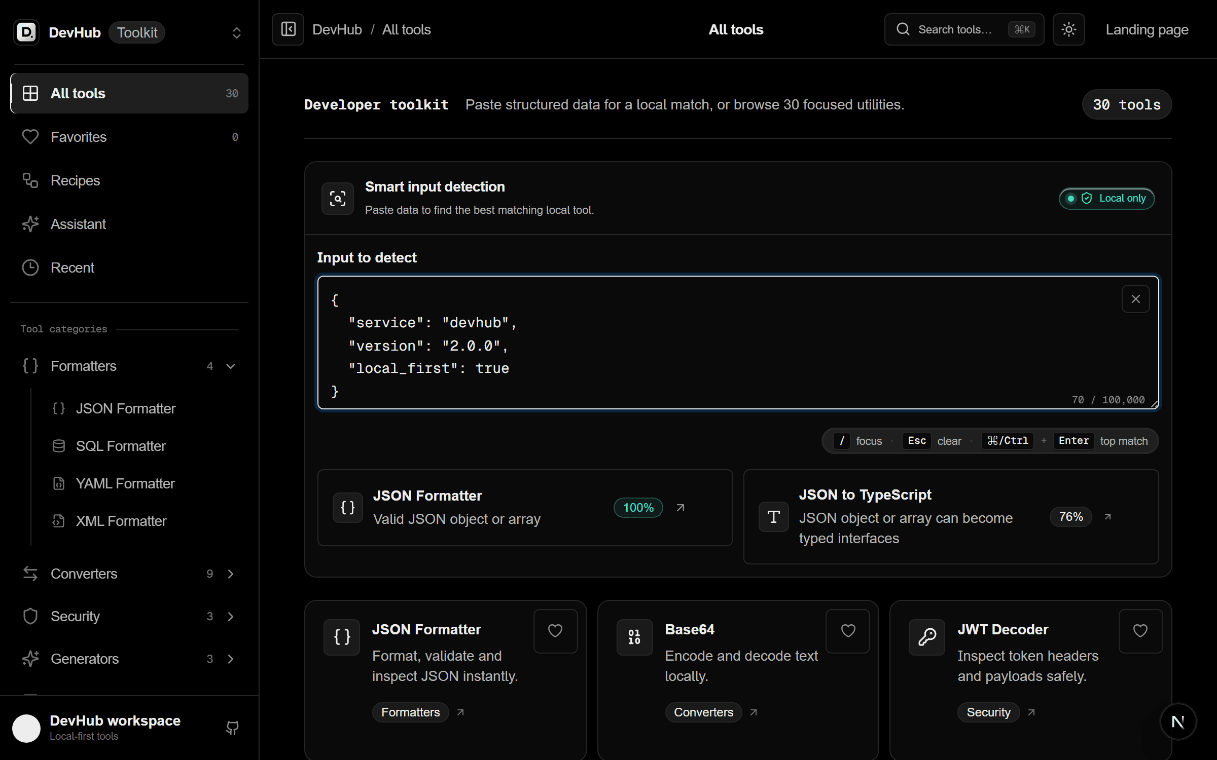The height and width of the screenshot is (760, 1217).
Task: Click the SQL Formatter database icon
Action: coord(59,446)
